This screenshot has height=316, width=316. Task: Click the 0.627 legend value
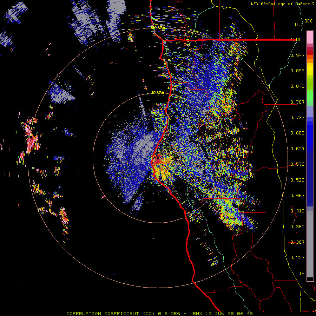click(x=297, y=149)
